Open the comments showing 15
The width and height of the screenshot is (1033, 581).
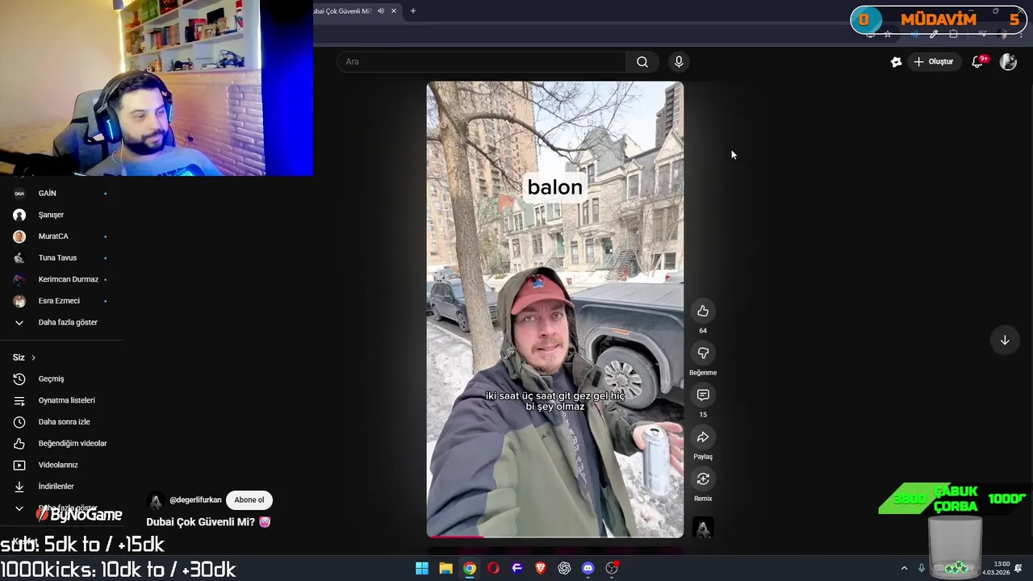[703, 395]
